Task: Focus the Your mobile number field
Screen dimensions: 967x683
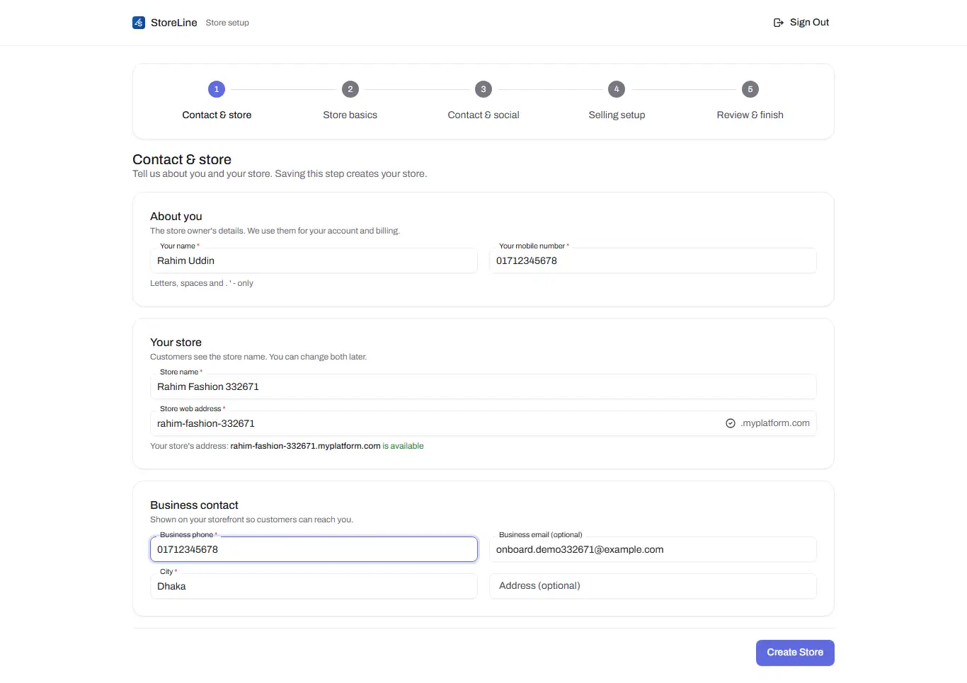Action: coord(653,260)
